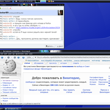Click the Gajim chat scroll-down arrow
This screenshot has width=110, height=110.
tap(62, 39)
